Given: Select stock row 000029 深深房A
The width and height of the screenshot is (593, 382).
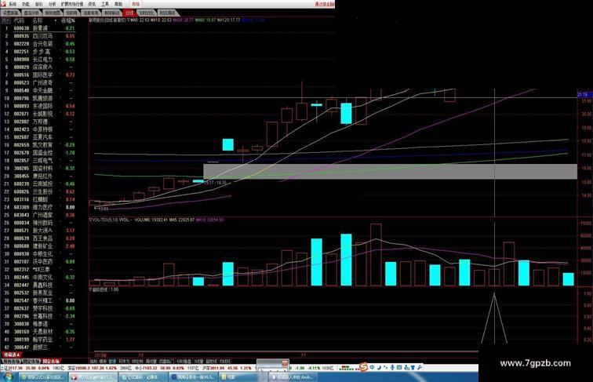Looking at the screenshot, I should [x=40, y=67].
